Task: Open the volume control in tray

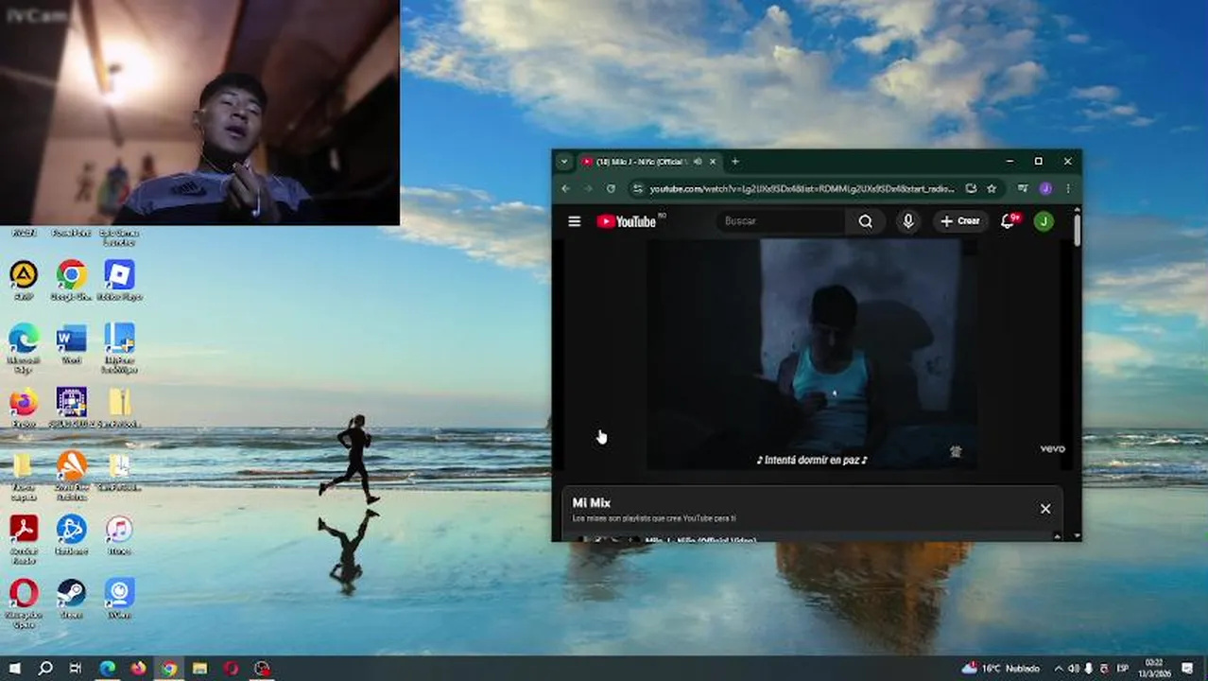Action: tap(1074, 669)
